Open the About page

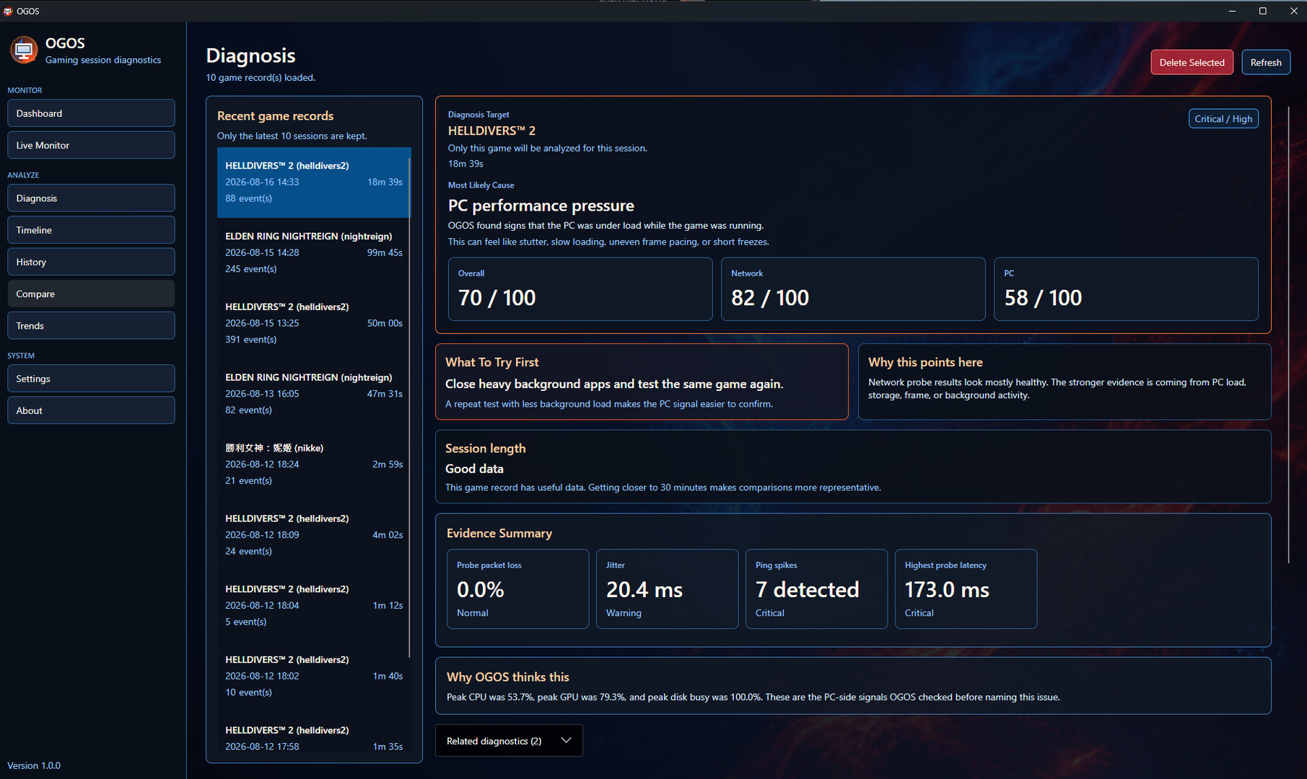pyautogui.click(x=91, y=410)
